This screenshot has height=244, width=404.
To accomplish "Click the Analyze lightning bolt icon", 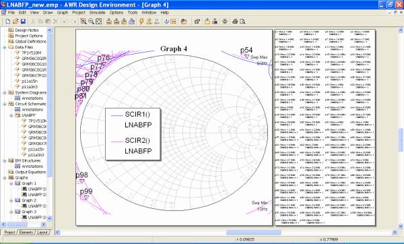I will tap(141, 22).
